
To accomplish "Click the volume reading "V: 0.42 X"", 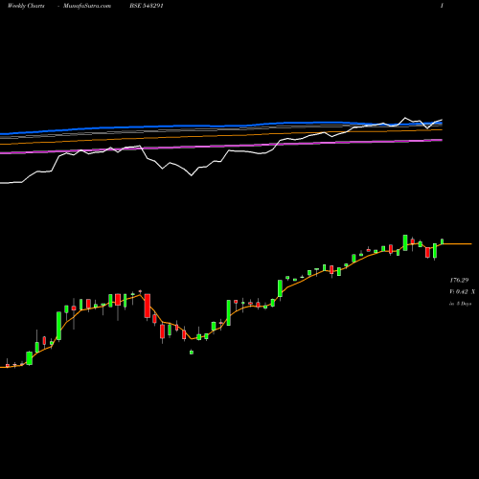I will coord(462,291).
